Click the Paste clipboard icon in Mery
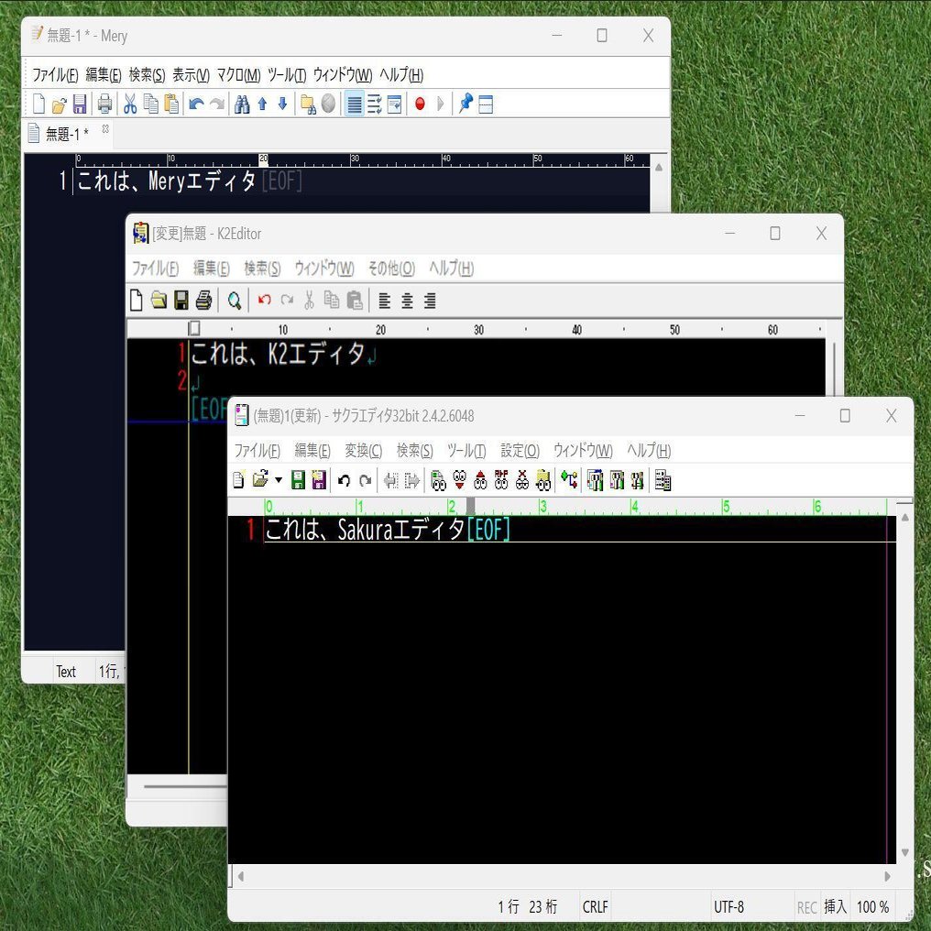Screen dimensions: 931x931 pyautogui.click(x=171, y=104)
